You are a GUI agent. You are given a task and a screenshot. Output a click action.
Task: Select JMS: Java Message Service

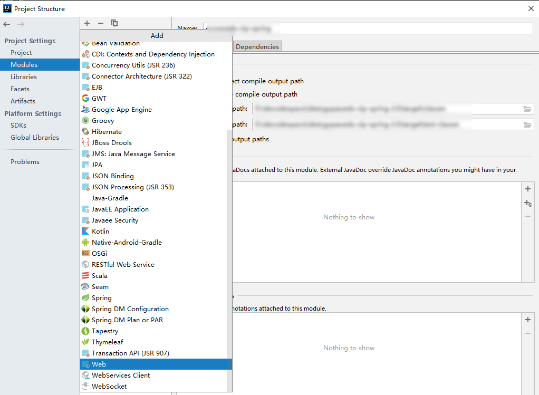153,153
